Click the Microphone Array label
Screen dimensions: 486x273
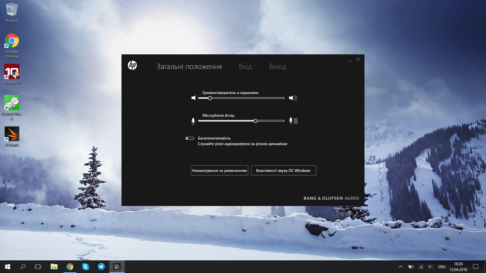tap(218, 116)
